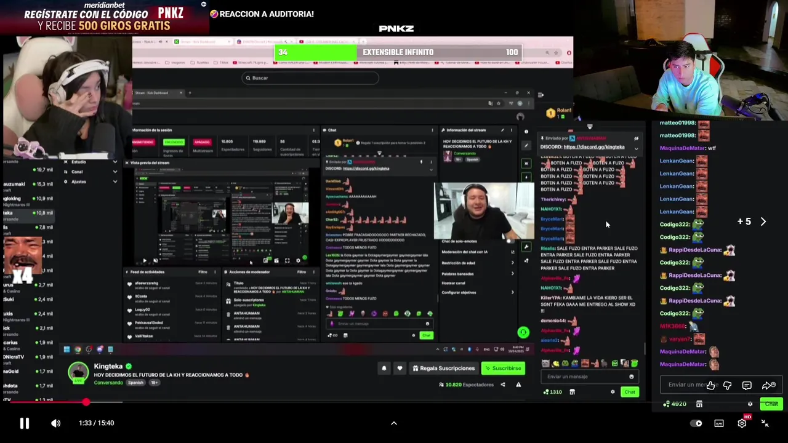Click the Kingteka channel name
788x443 pixels.
pos(108,366)
